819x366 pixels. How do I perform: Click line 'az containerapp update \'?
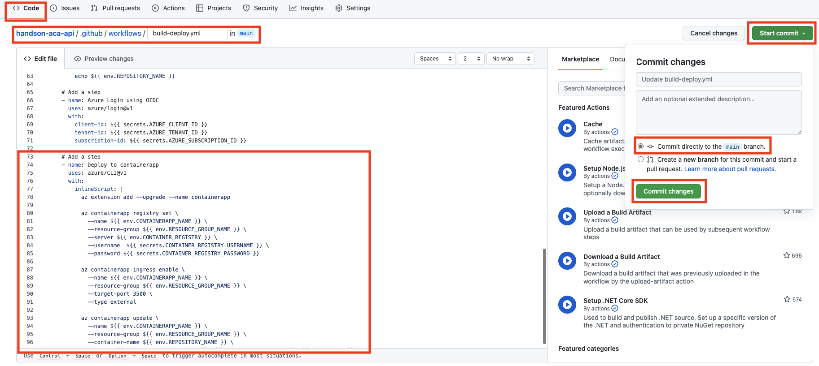pos(120,318)
